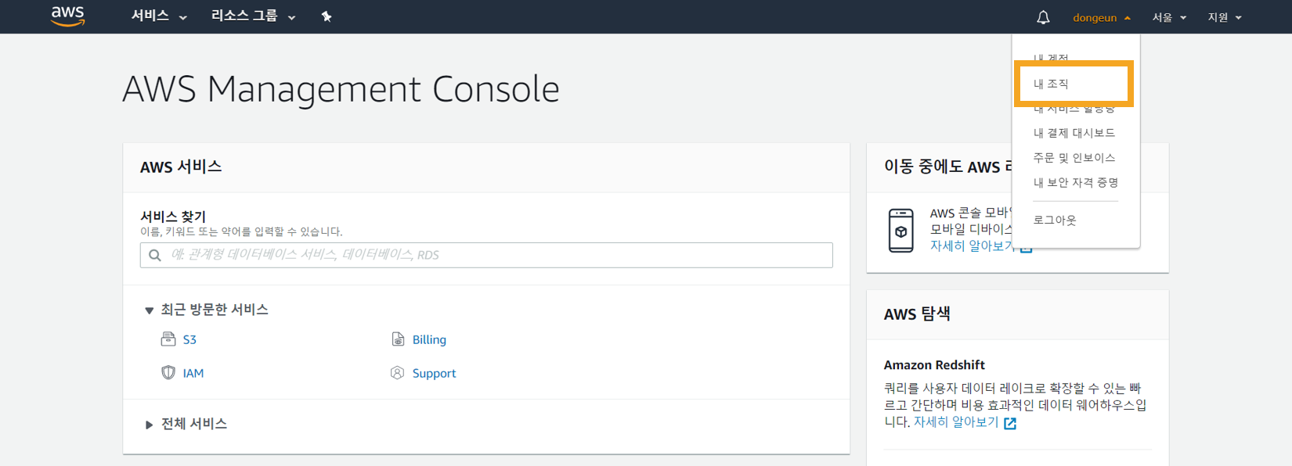Click 자세히 알아보기 link under Amazon Redshift
This screenshot has width=1292, height=466.
(x=956, y=422)
